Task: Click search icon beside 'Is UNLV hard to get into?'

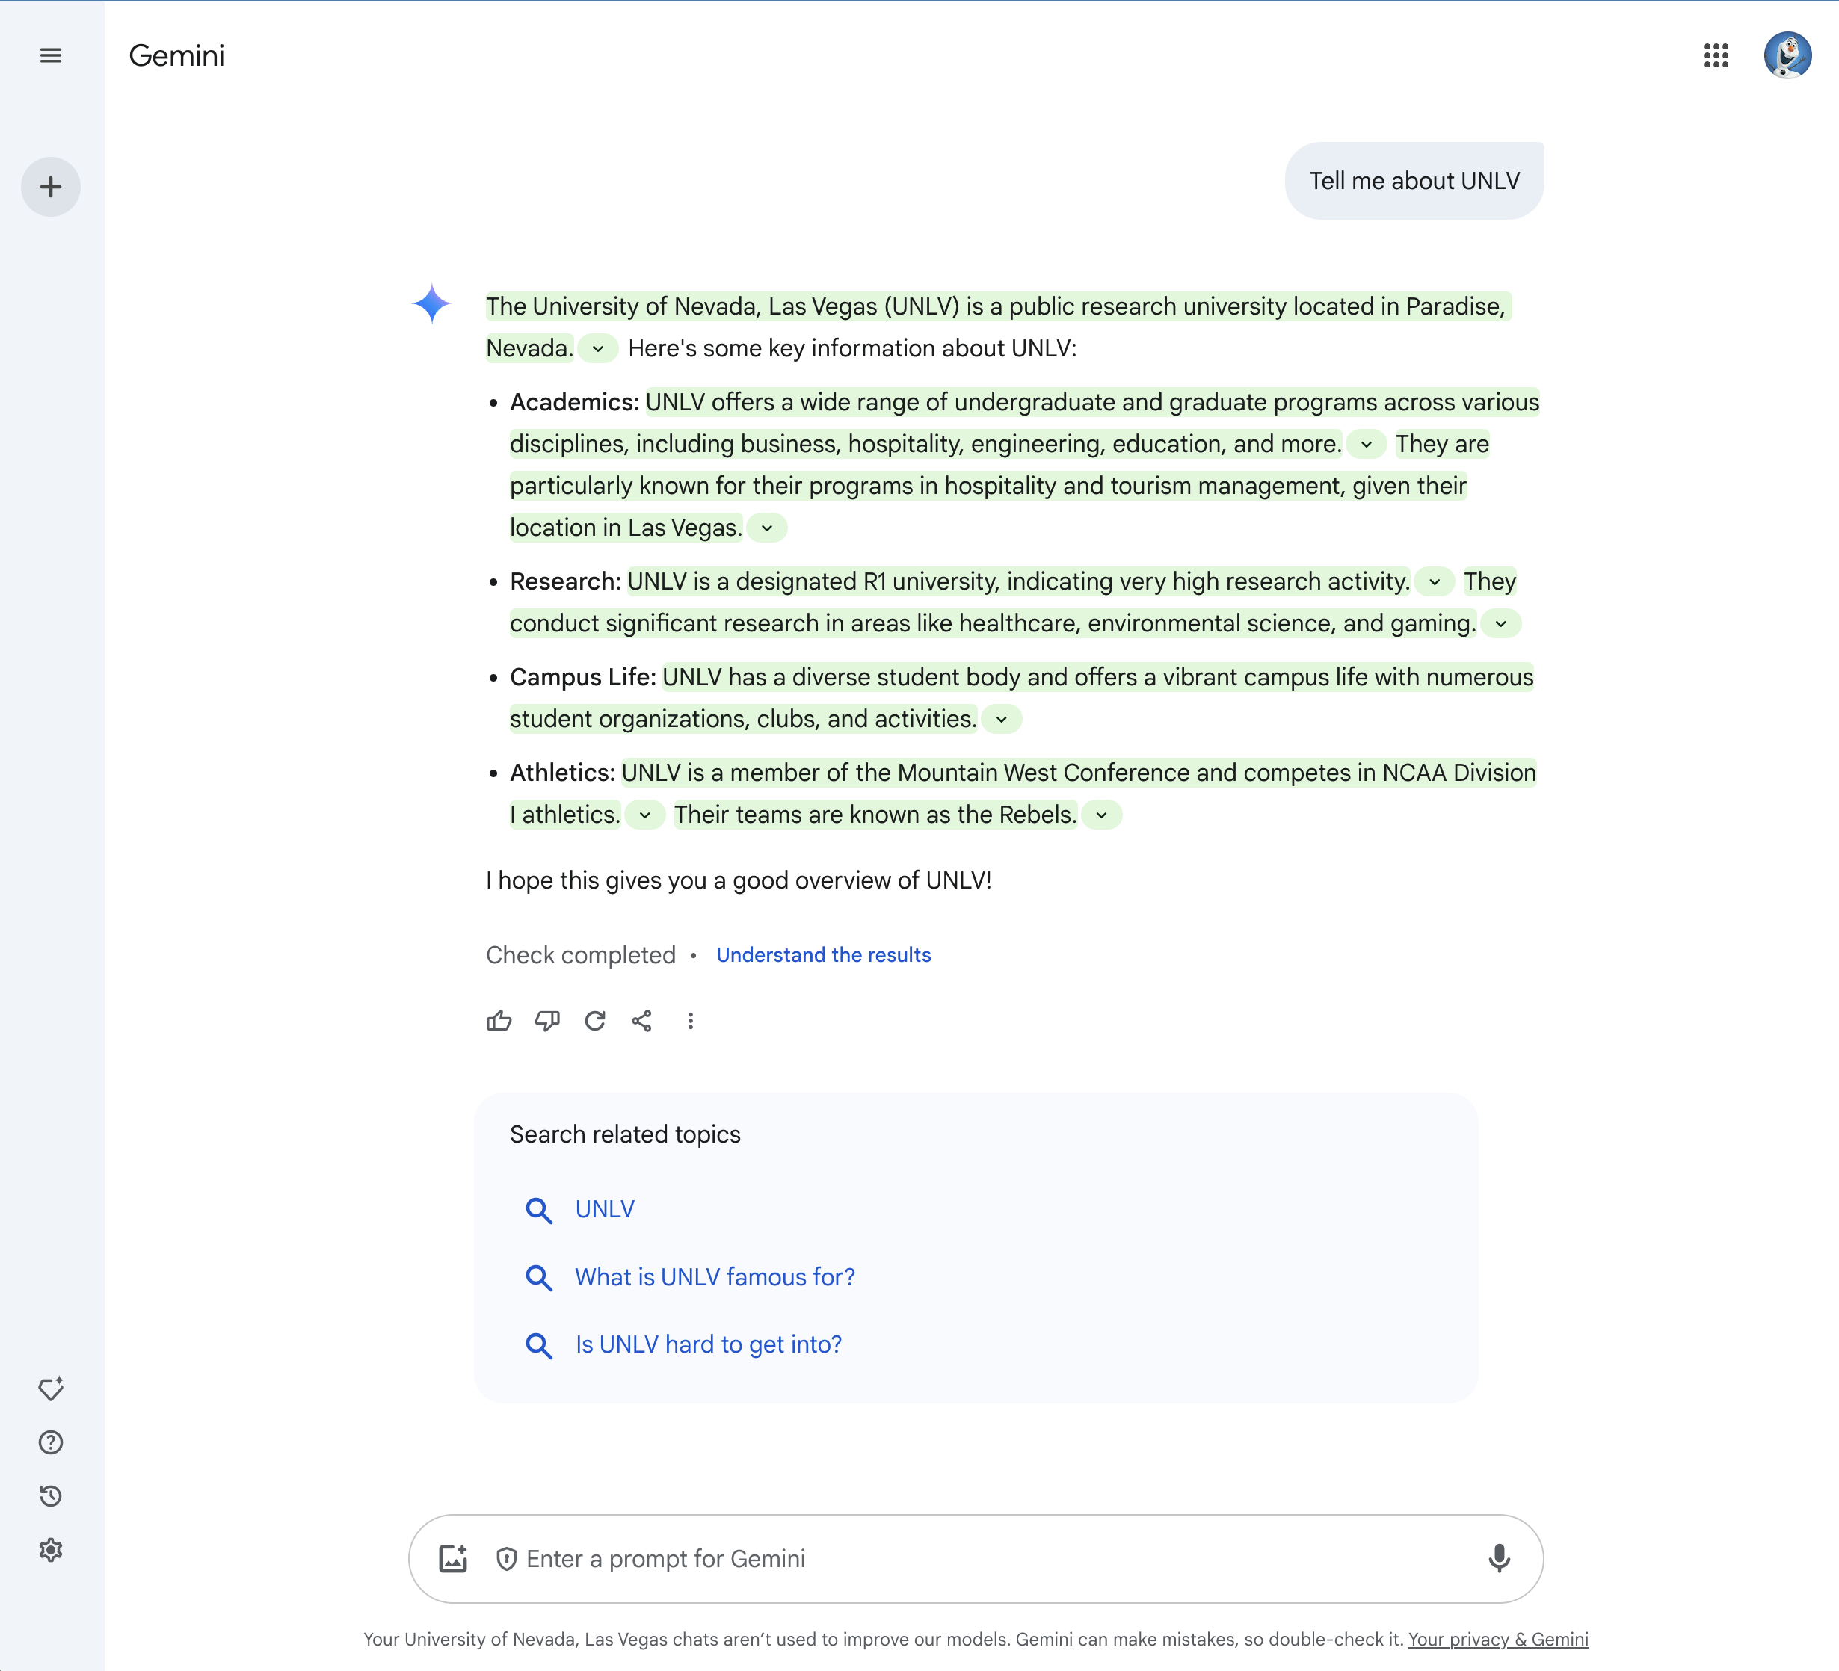Action: [539, 1345]
